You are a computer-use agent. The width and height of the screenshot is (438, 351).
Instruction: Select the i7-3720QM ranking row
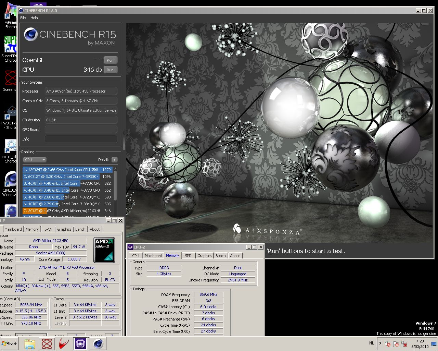[x=67, y=197]
